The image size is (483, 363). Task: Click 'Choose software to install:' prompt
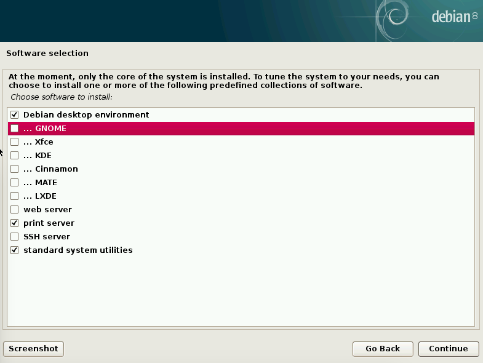point(62,97)
